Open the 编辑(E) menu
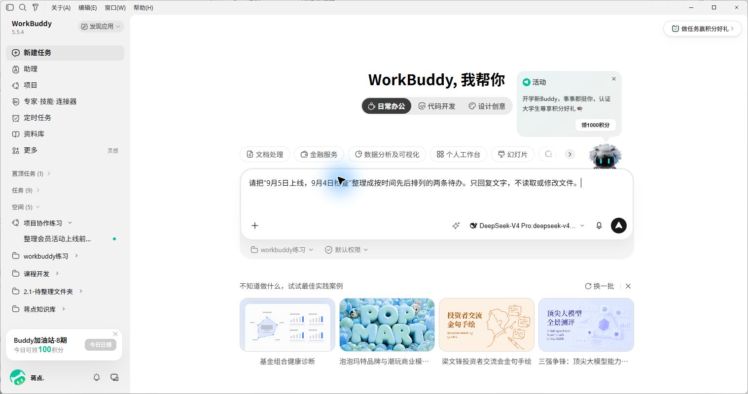This screenshot has height=394, width=748. pyautogui.click(x=88, y=7)
